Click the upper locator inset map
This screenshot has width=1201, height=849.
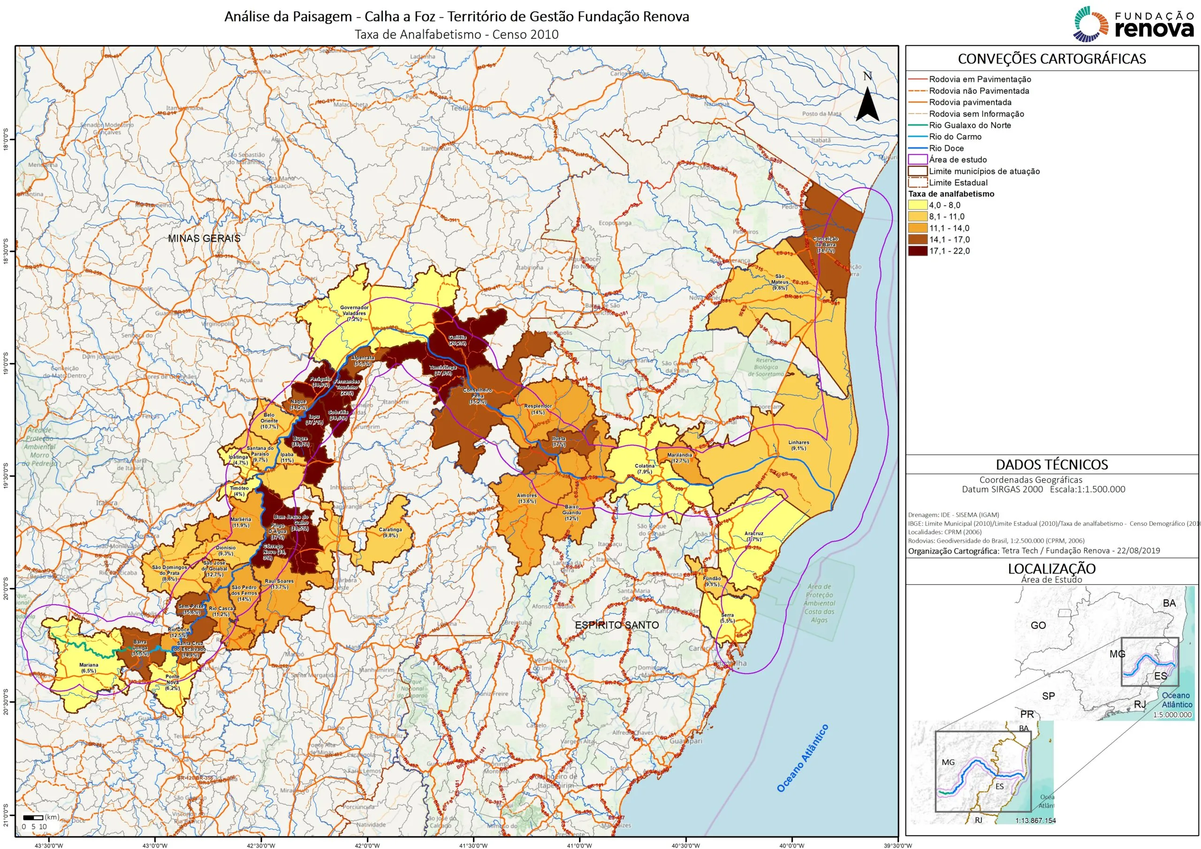[x=1104, y=654]
